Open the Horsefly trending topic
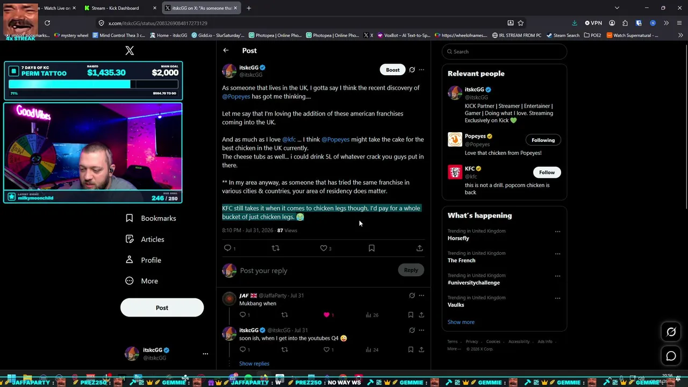 click(x=458, y=238)
